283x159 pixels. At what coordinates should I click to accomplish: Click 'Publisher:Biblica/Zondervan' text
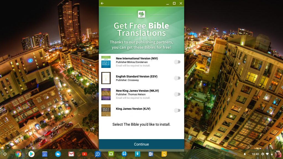point(132,62)
